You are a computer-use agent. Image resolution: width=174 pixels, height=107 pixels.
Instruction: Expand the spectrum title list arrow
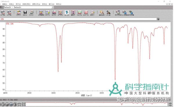coord(158,19)
